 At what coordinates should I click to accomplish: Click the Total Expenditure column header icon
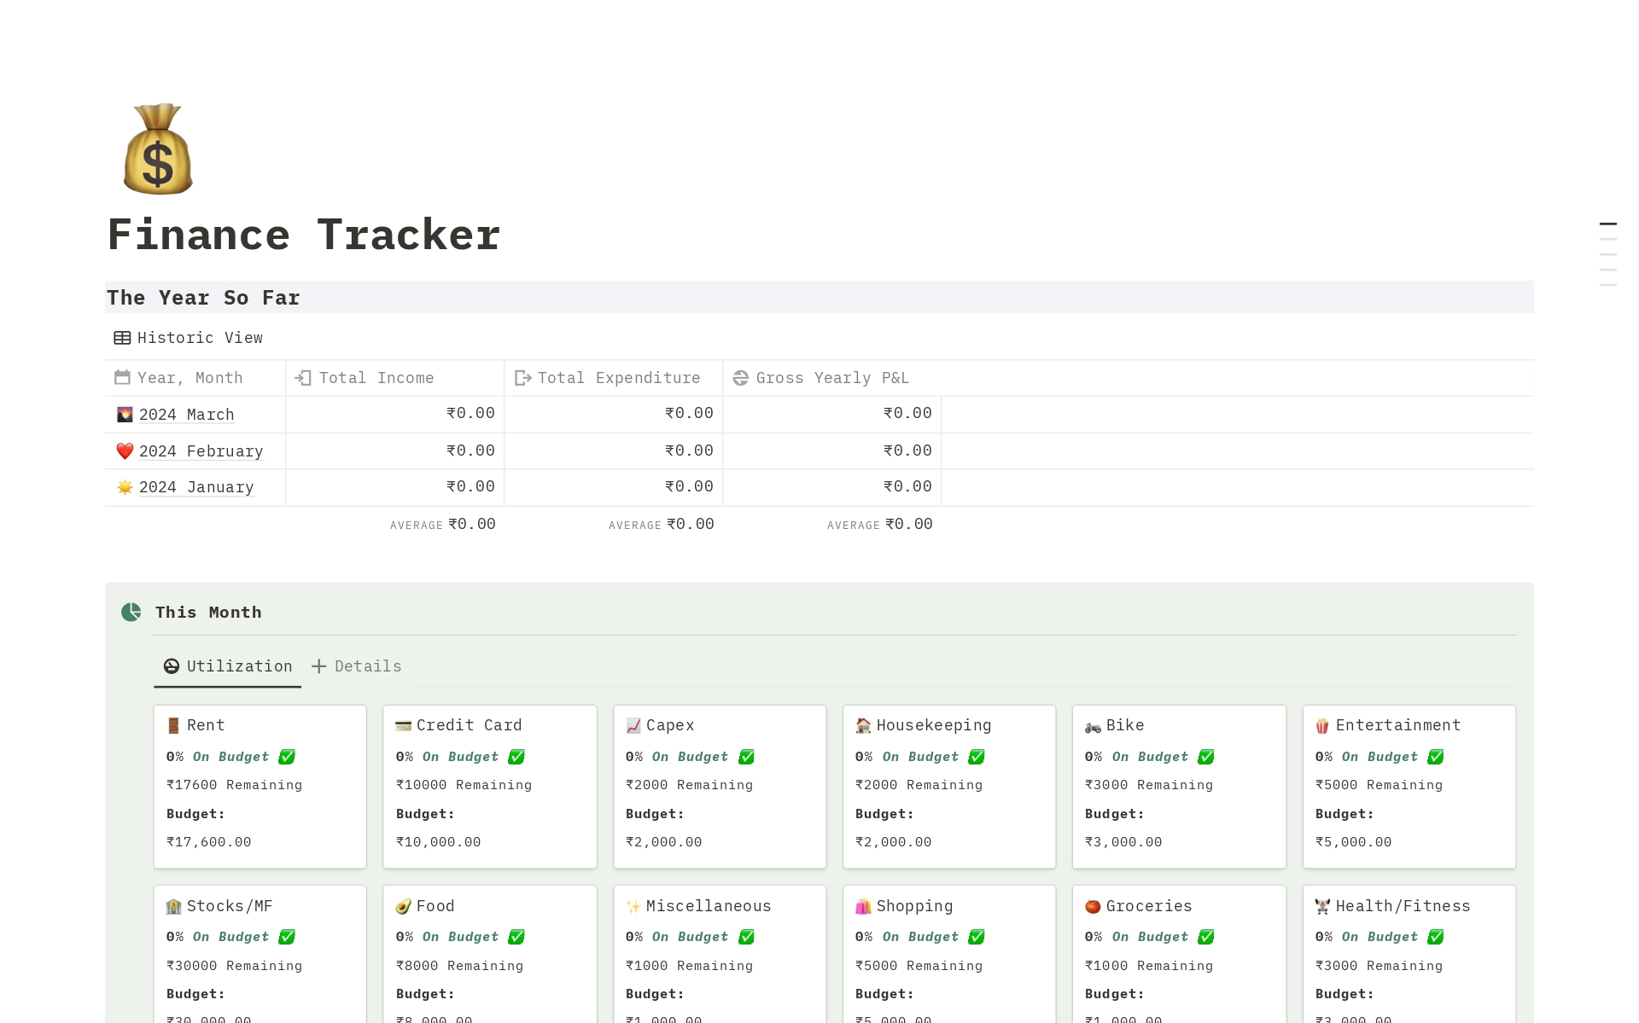click(522, 377)
